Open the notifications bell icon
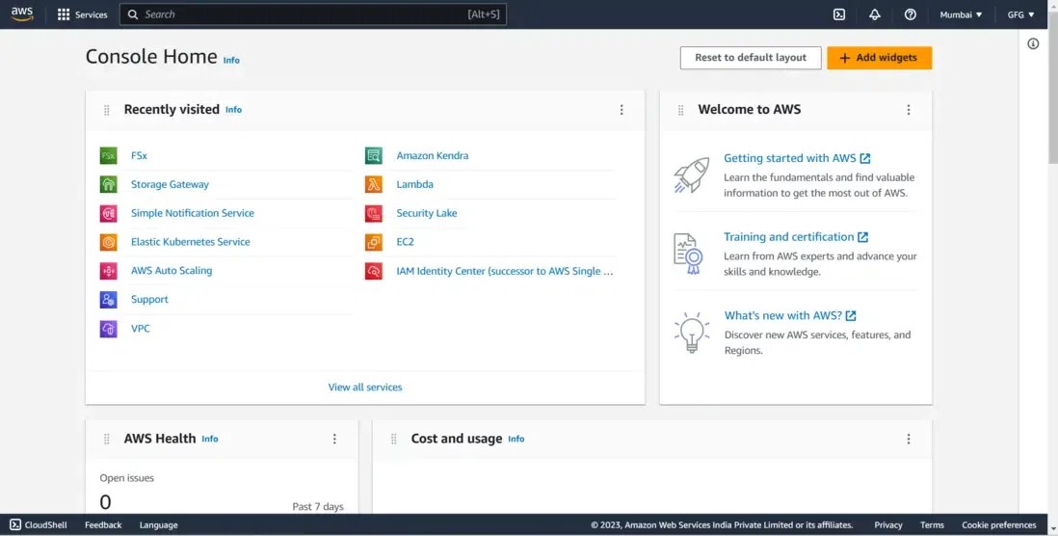The image size is (1058, 536). pyautogui.click(x=875, y=14)
